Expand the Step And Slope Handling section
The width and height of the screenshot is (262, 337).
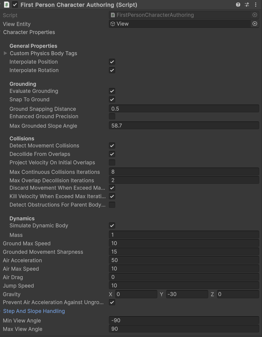click(x=34, y=311)
